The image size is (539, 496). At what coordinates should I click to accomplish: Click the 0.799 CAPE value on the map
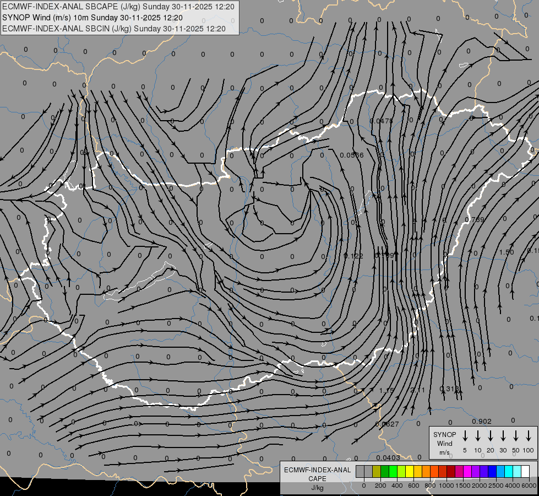point(384,255)
